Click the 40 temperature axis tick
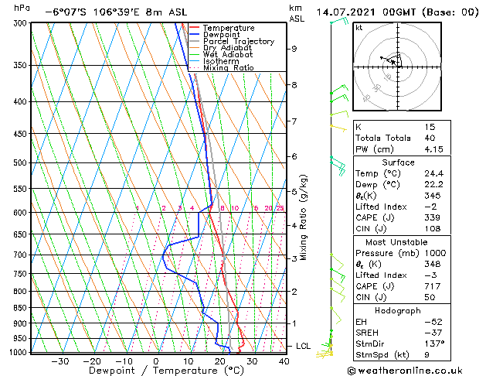The height and width of the screenshot is (376, 486). [284, 362]
